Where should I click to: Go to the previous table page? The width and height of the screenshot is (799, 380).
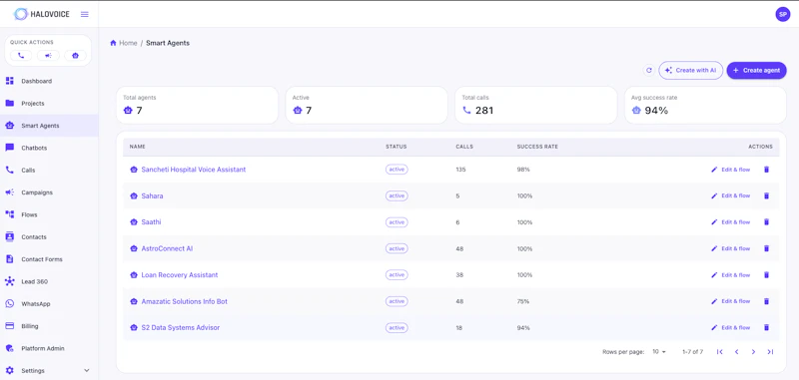click(736, 351)
